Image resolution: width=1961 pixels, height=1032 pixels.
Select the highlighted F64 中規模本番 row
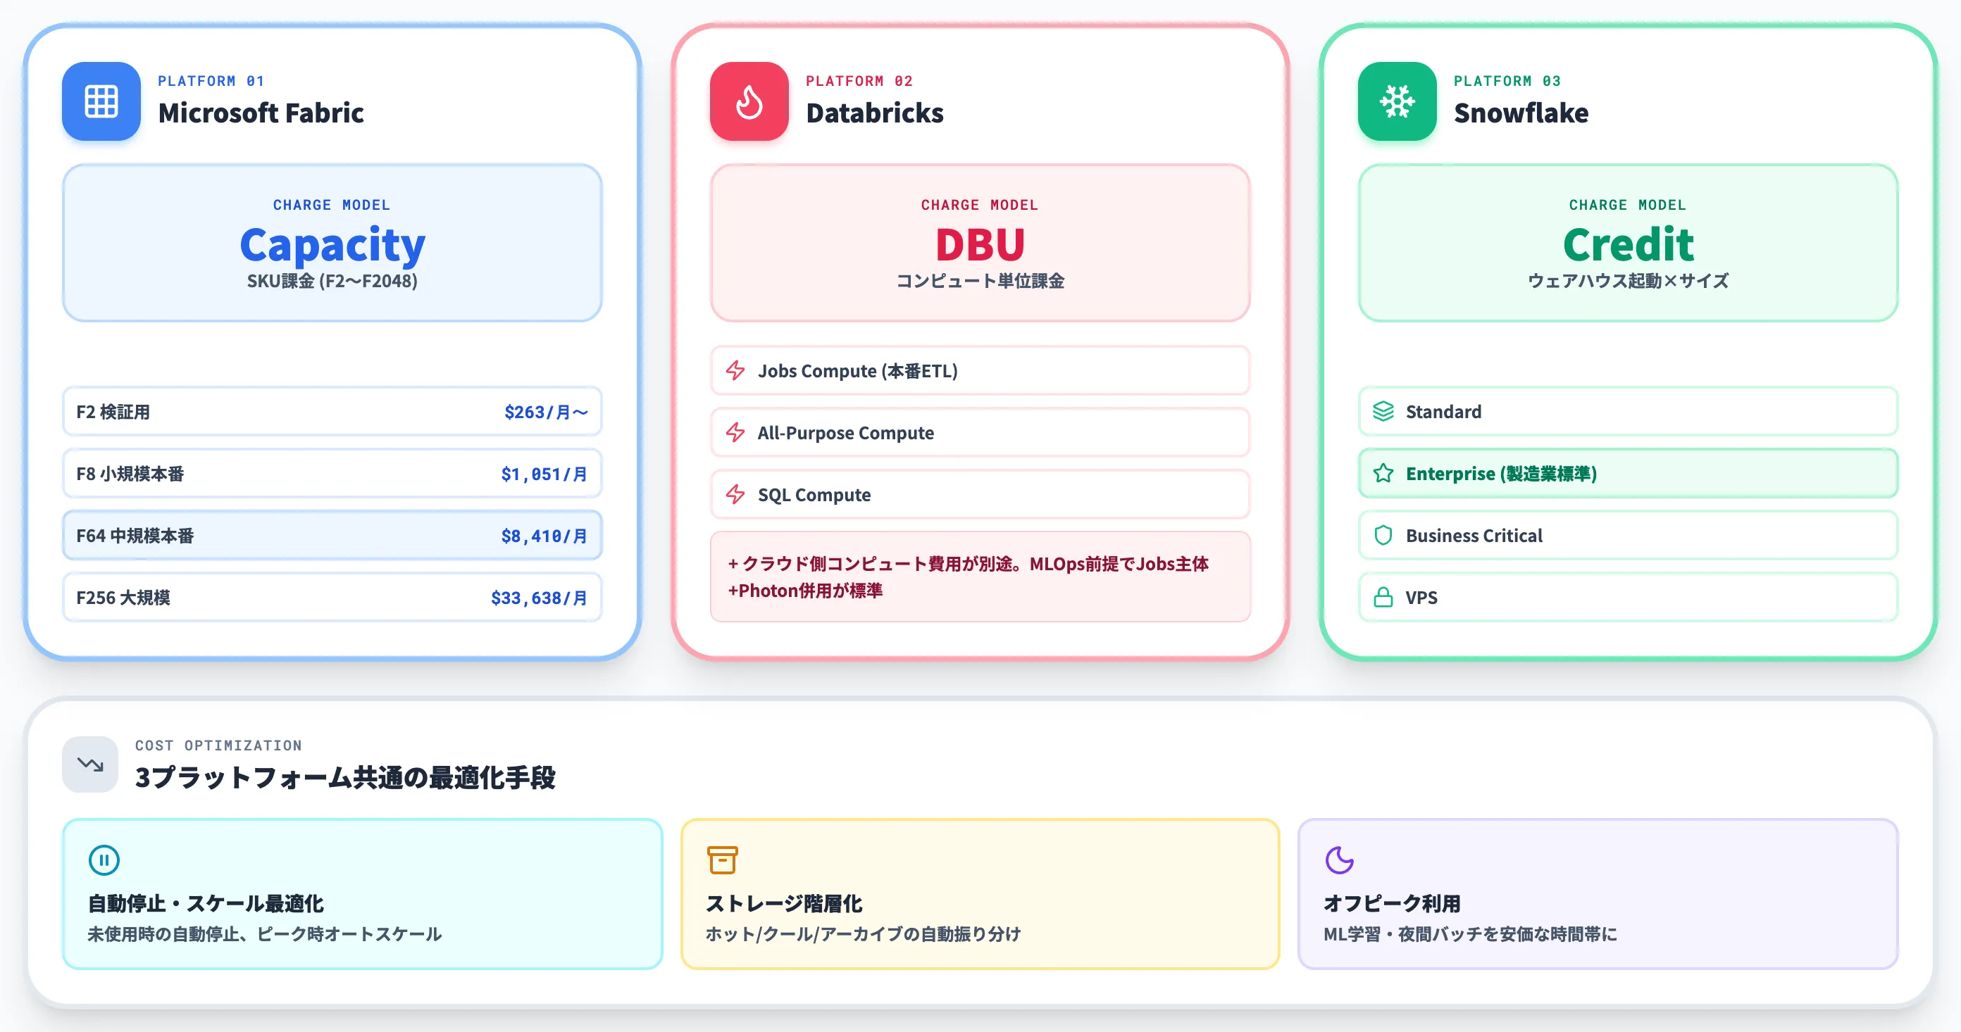(x=332, y=535)
